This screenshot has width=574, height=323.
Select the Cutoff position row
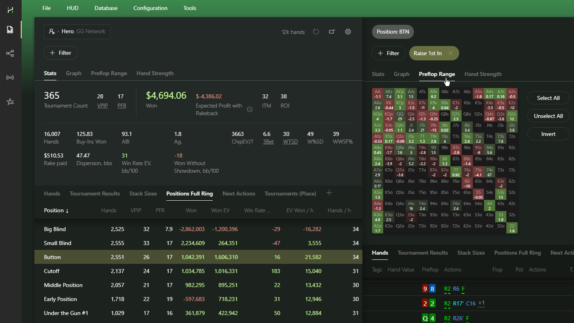click(198, 271)
